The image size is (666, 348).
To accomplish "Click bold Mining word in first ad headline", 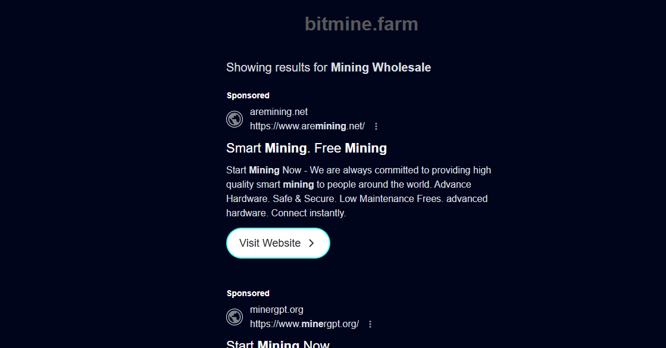I will pyautogui.click(x=285, y=148).
